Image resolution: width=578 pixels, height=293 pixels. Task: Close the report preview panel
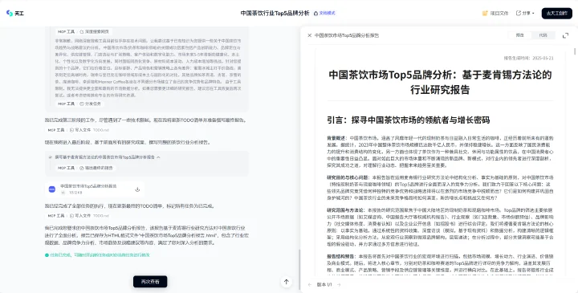[309, 35]
